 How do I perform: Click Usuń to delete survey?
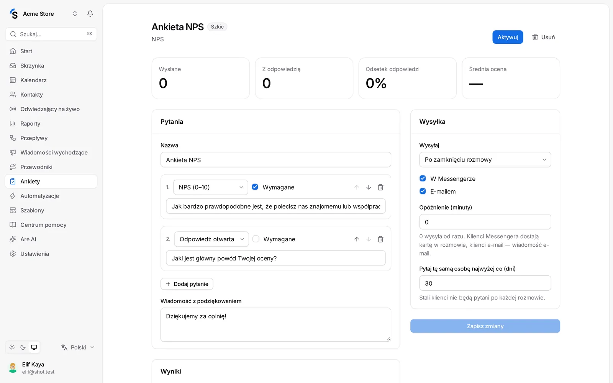[x=543, y=37]
